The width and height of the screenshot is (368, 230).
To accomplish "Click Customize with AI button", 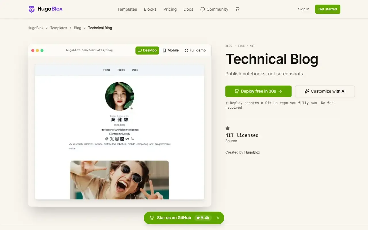I will (325, 91).
